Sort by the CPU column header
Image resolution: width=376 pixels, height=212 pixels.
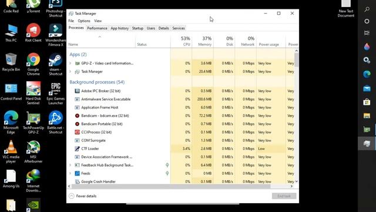pos(182,41)
